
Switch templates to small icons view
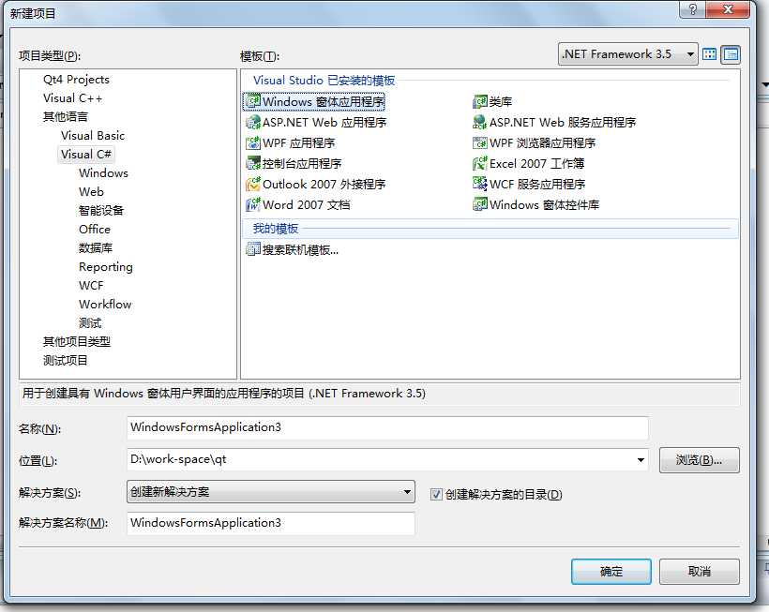pyautogui.click(x=731, y=54)
